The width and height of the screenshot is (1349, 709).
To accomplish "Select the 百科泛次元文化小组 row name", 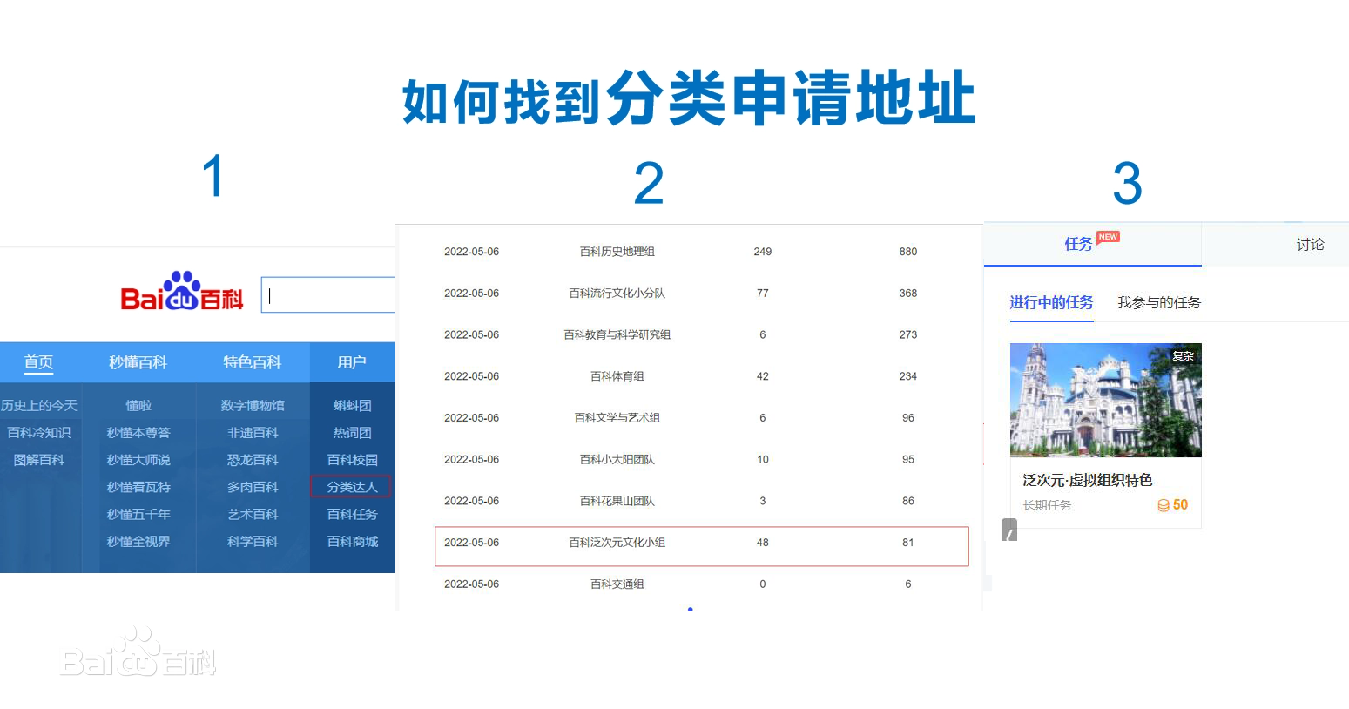I will click(617, 543).
